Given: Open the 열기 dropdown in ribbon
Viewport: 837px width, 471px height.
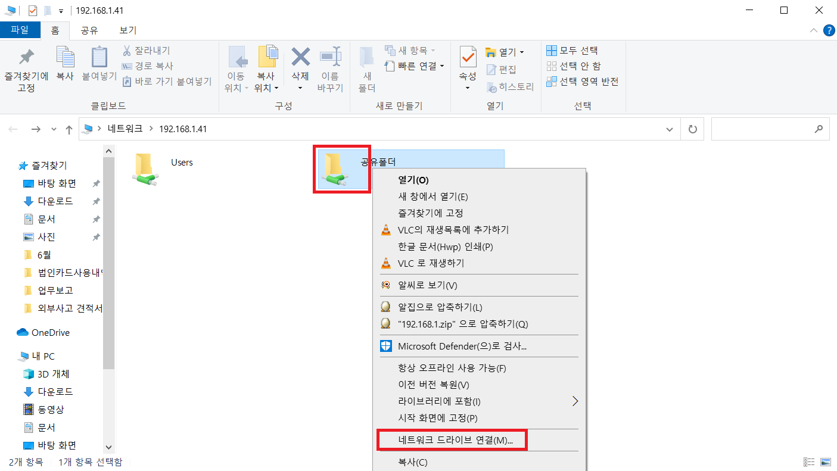Looking at the screenshot, I should 505,52.
